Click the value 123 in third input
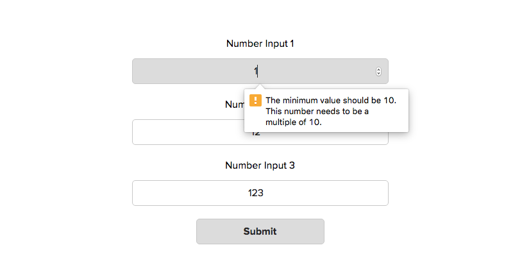 pos(256,193)
